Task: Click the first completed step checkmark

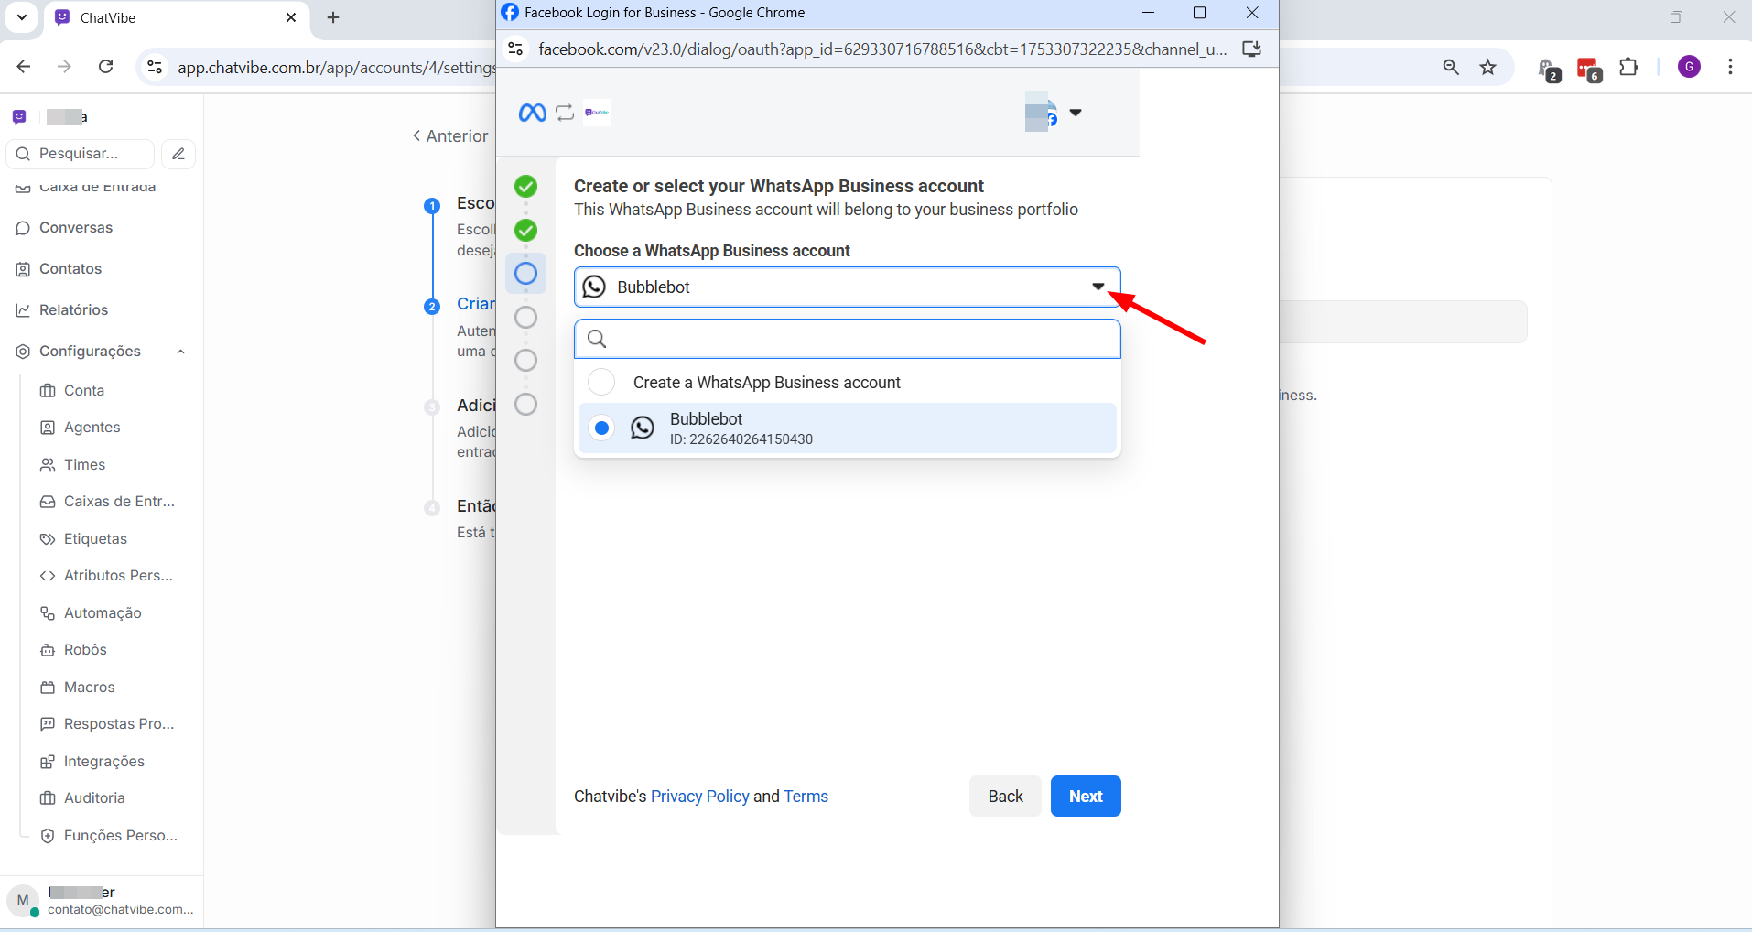Action: tap(525, 187)
